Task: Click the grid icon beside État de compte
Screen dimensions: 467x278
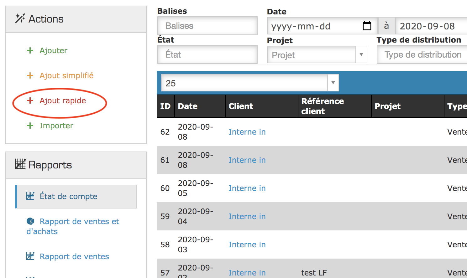Action: tap(30, 196)
